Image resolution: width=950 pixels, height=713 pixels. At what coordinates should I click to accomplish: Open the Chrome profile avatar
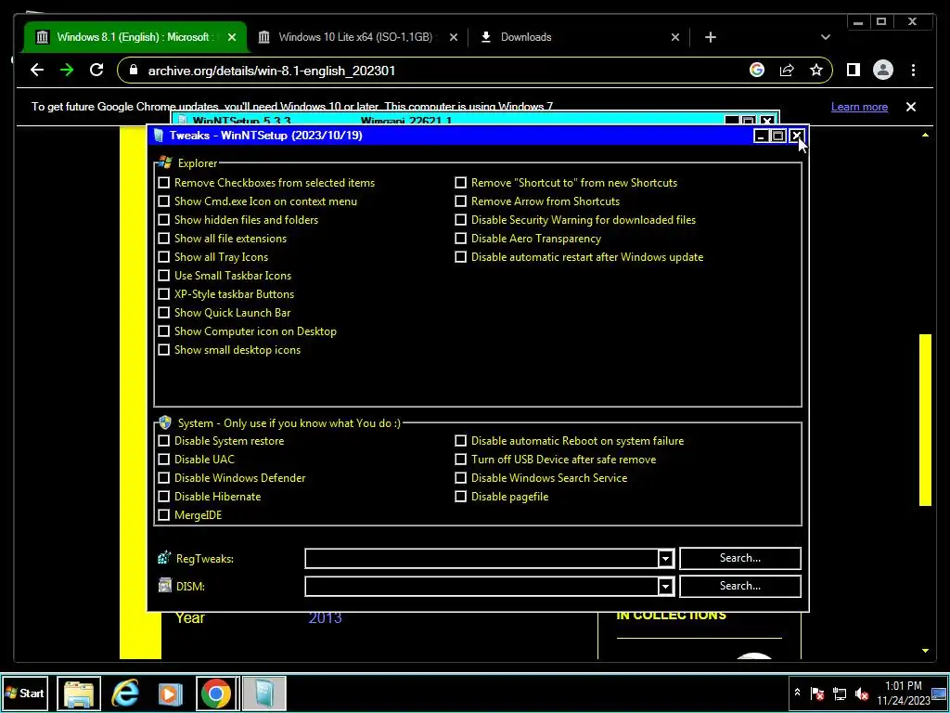[883, 71]
